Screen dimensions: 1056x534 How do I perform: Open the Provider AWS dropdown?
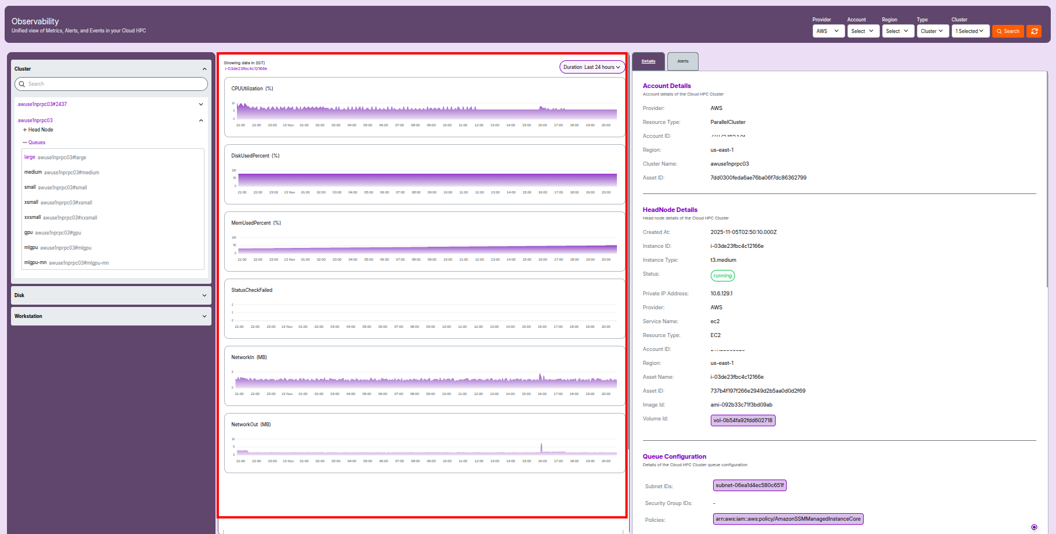(x=828, y=31)
